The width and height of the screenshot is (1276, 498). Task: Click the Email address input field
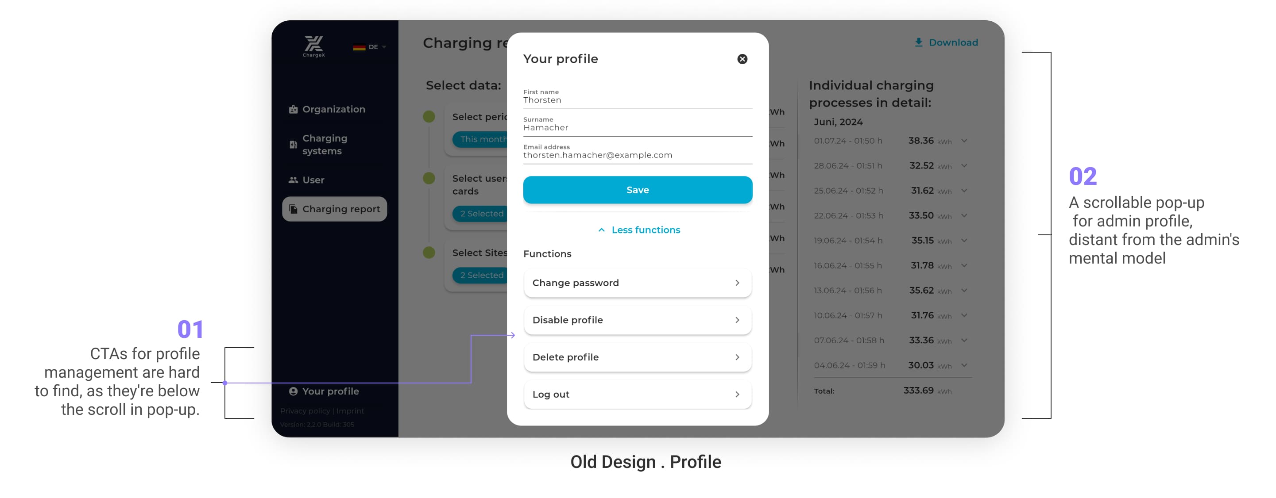pos(637,155)
